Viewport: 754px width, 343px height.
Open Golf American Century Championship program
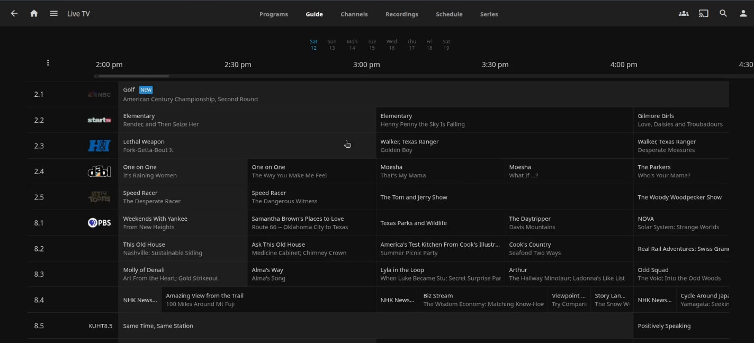coord(424,94)
